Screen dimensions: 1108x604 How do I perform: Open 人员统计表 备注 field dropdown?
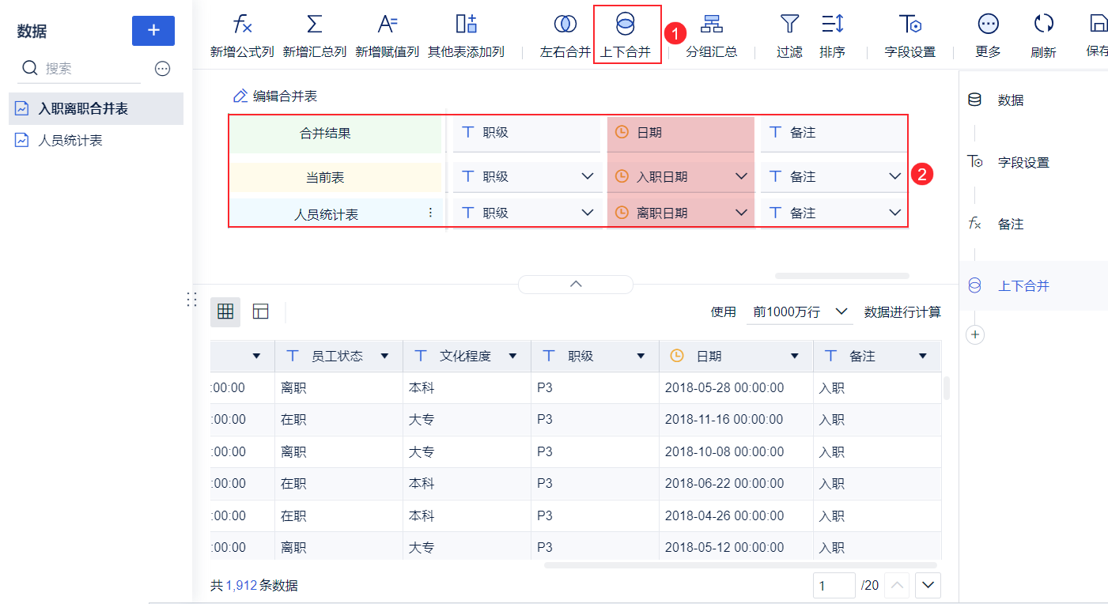pos(894,213)
